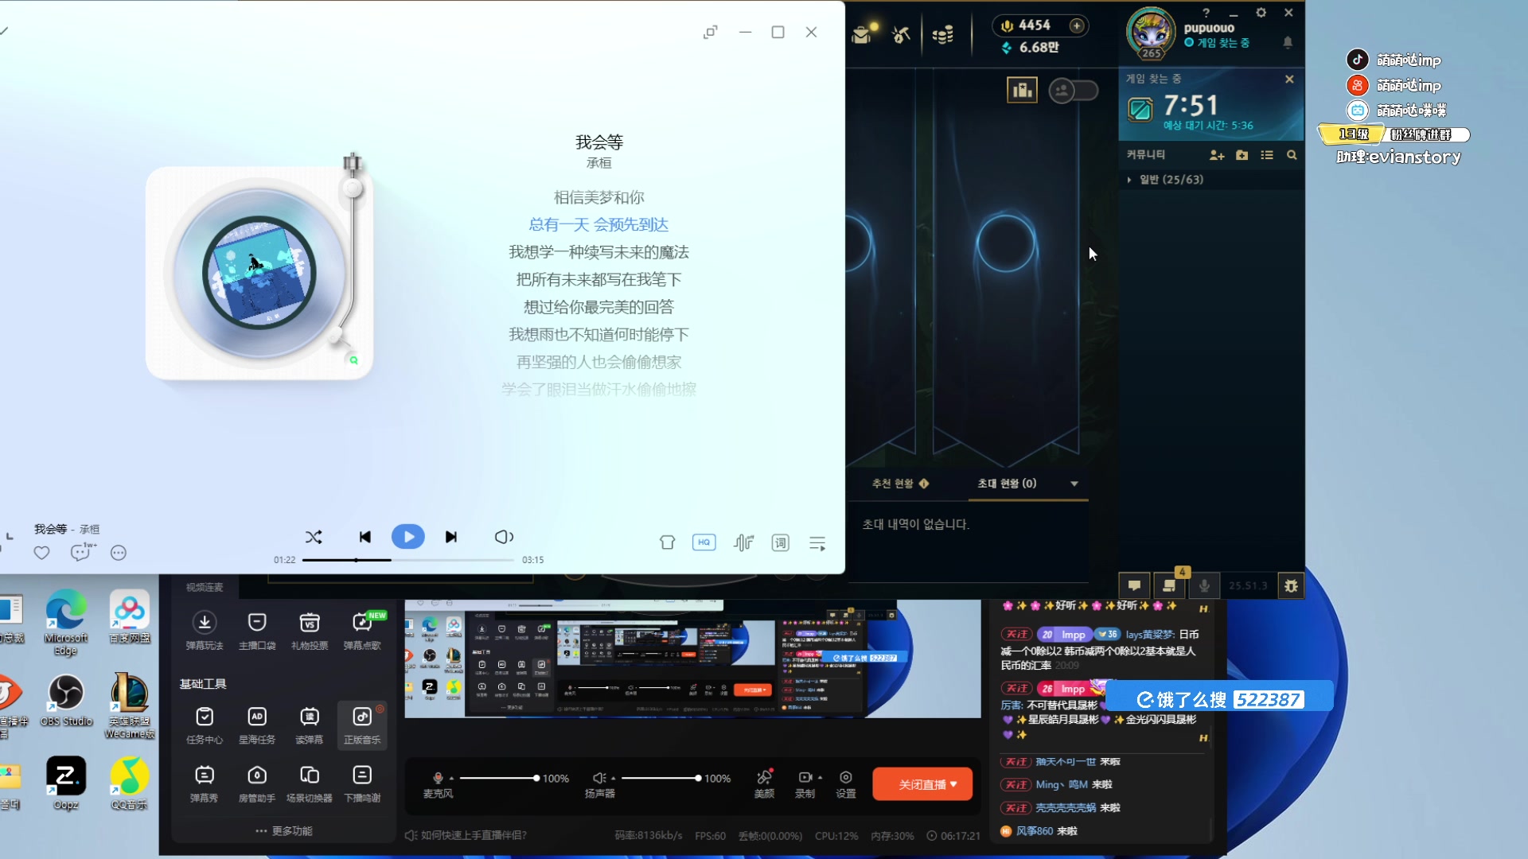Screen dimensions: 1528x859
Task: Mute the 麦克风 microphone icon
Action: click(438, 777)
